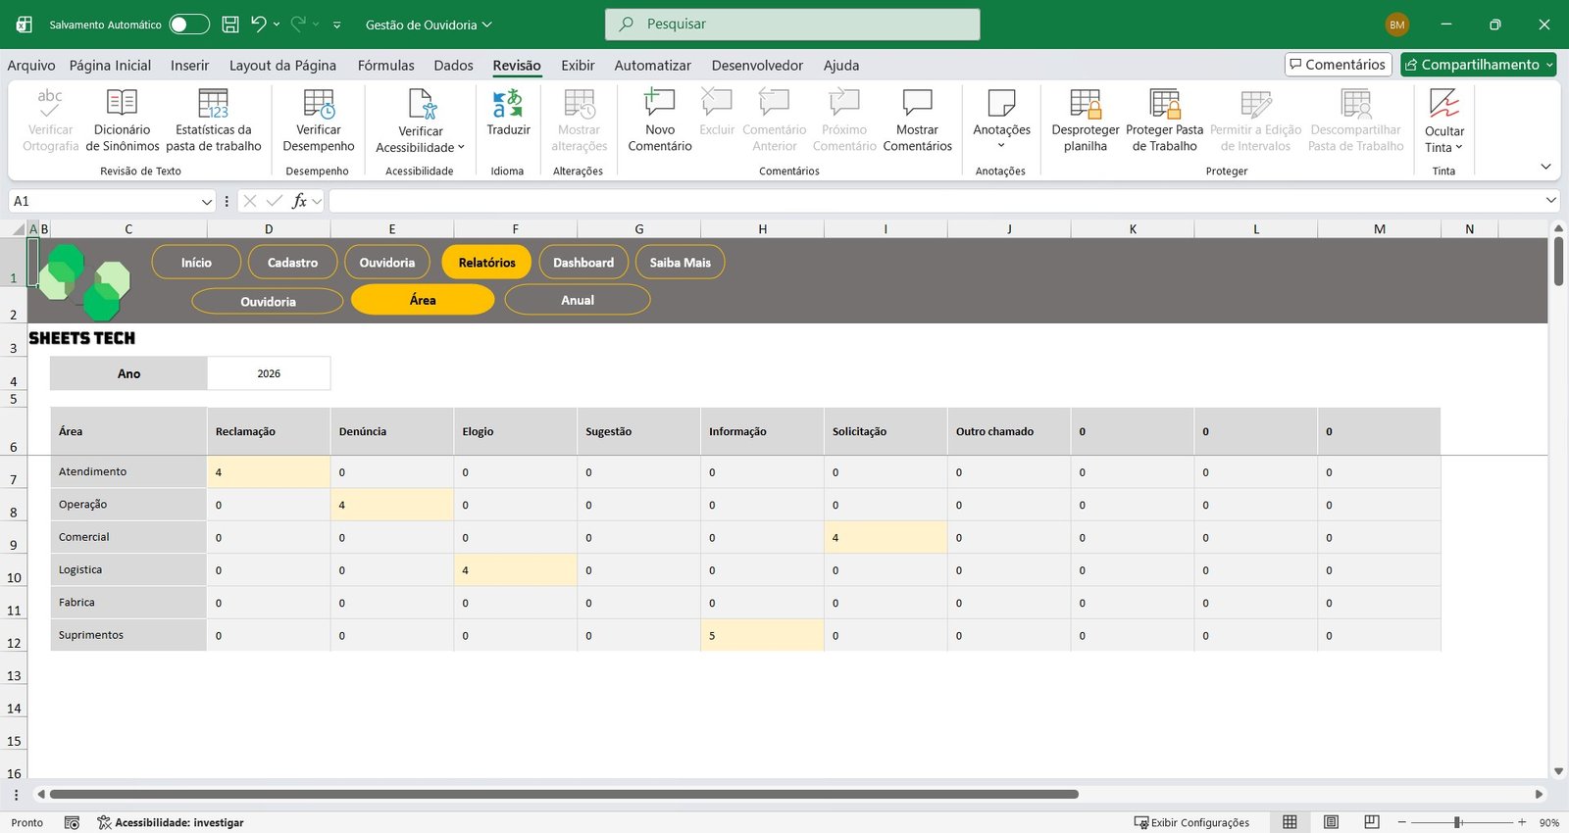Click Desproteger planilha icon

(x=1085, y=104)
